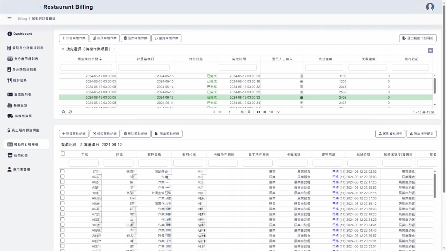Screen dimensions: 446x251
Task: Open the rows-per-page dropdown showing 10
Action: tap(274, 112)
